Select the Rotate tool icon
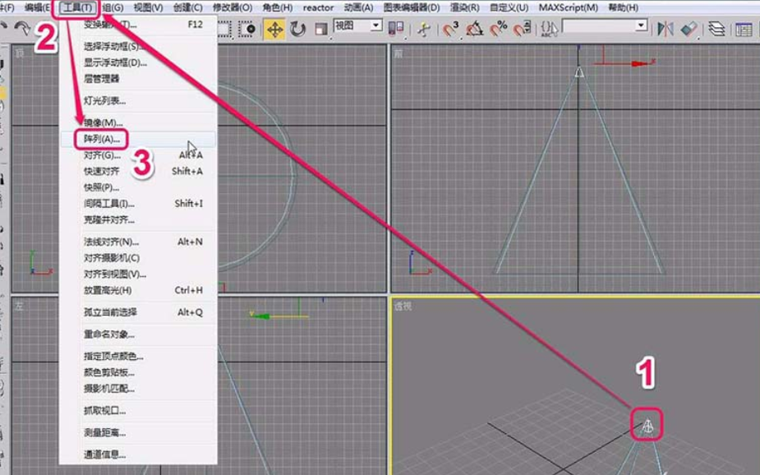760x475 pixels. [297, 30]
